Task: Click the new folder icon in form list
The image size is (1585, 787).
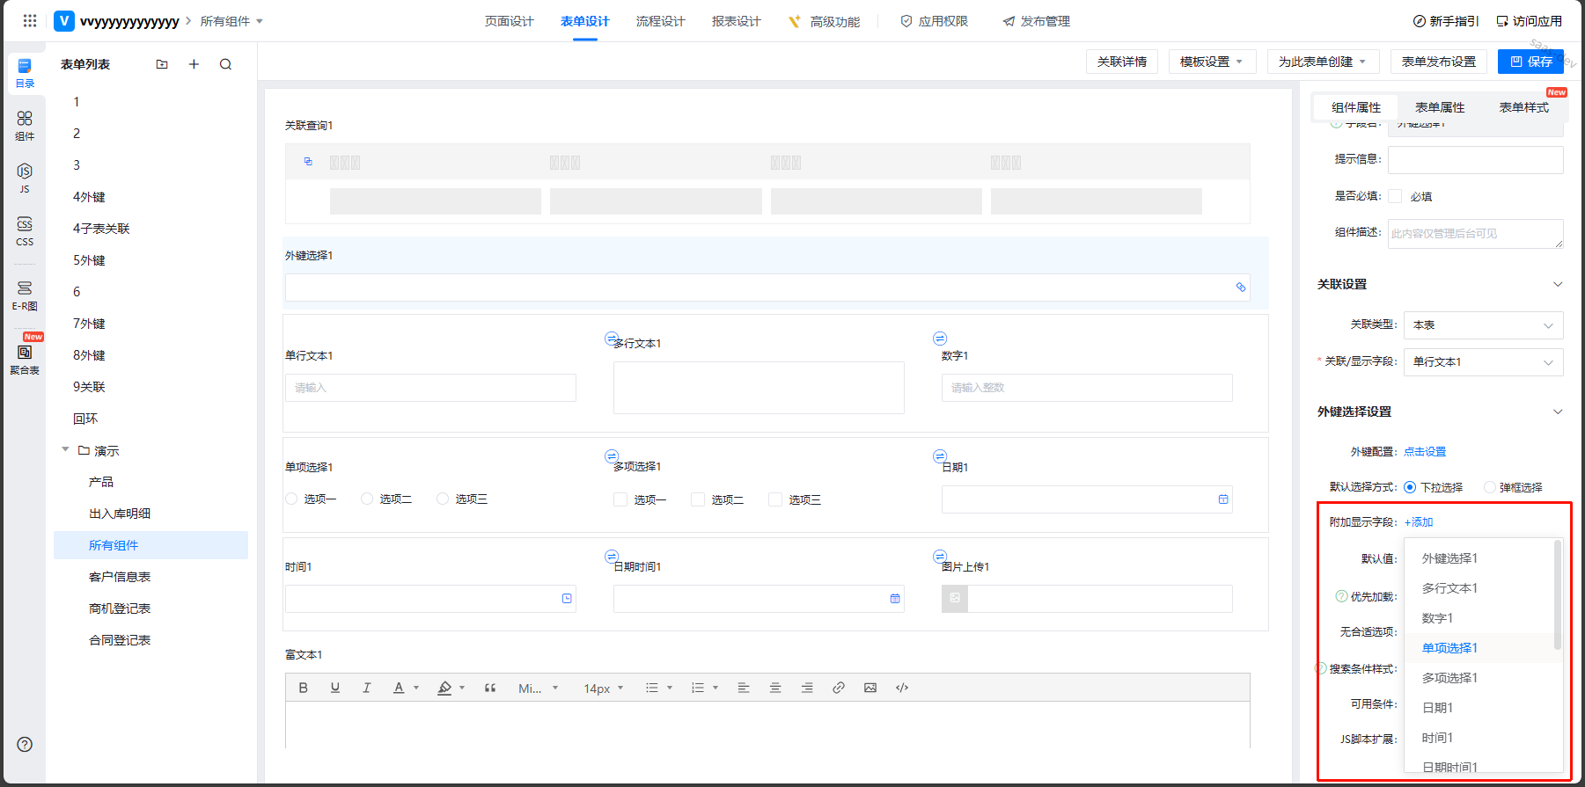Action: pos(162,64)
